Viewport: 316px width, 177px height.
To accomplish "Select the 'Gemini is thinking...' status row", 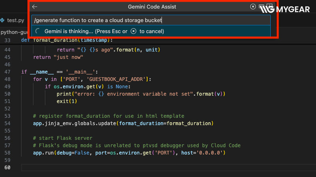I will (x=151, y=31).
